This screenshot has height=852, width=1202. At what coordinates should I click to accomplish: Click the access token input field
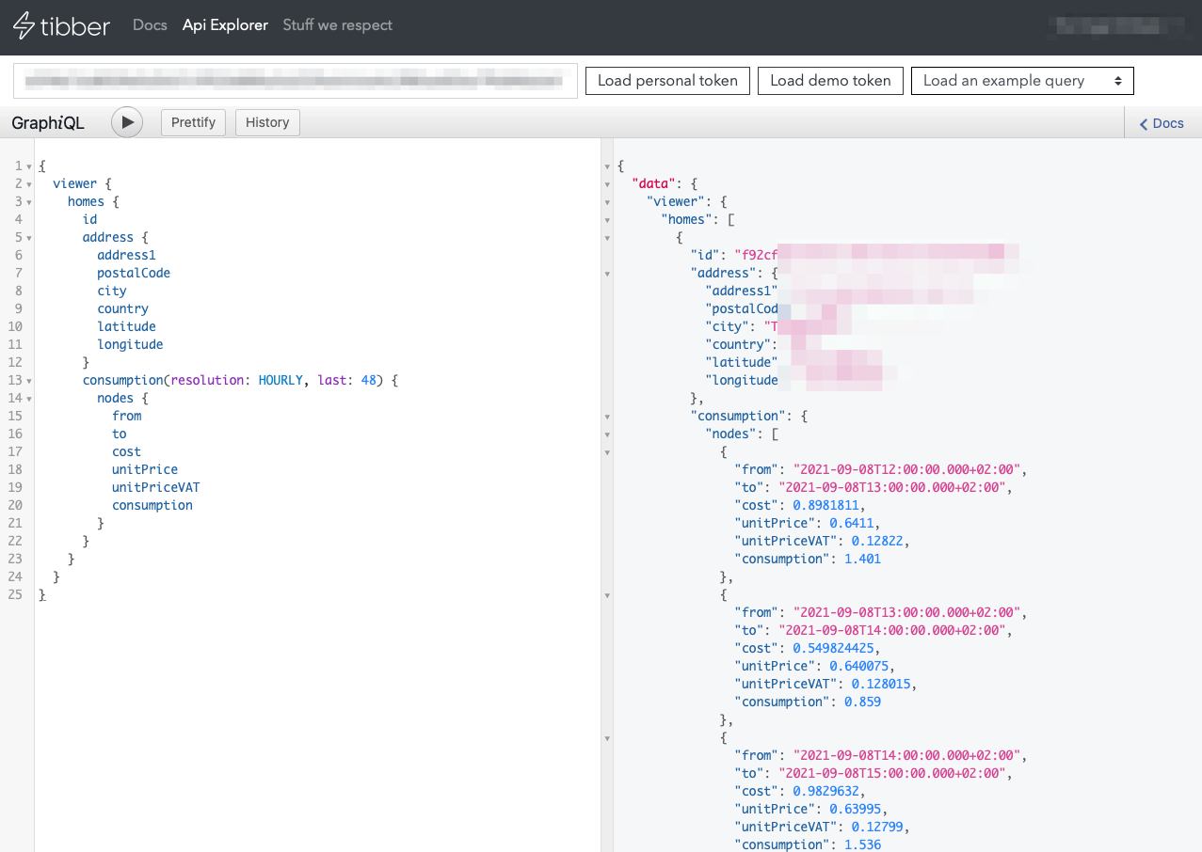[295, 81]
